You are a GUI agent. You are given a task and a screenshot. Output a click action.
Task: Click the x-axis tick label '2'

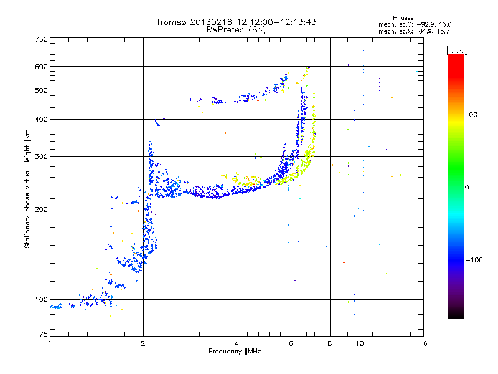pyautogui.click(x=143, y=343)
